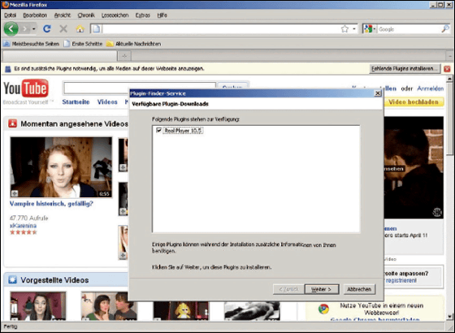Click the promoted video on right side
This screenshot has width=455, height=333.
pyautogui.click(x=414, y=167)
